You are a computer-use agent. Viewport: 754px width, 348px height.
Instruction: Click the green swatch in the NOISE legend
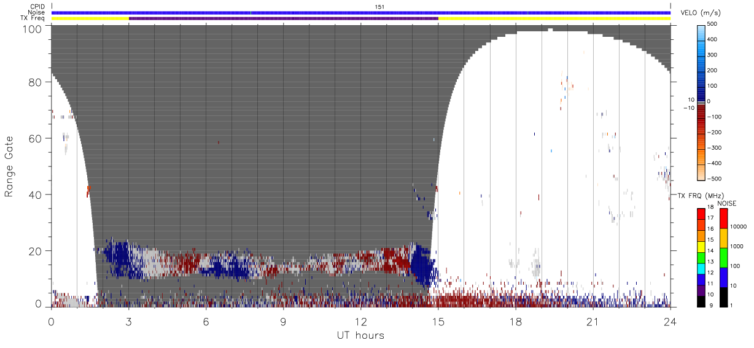pyautogui.click(x=723, y=257)
